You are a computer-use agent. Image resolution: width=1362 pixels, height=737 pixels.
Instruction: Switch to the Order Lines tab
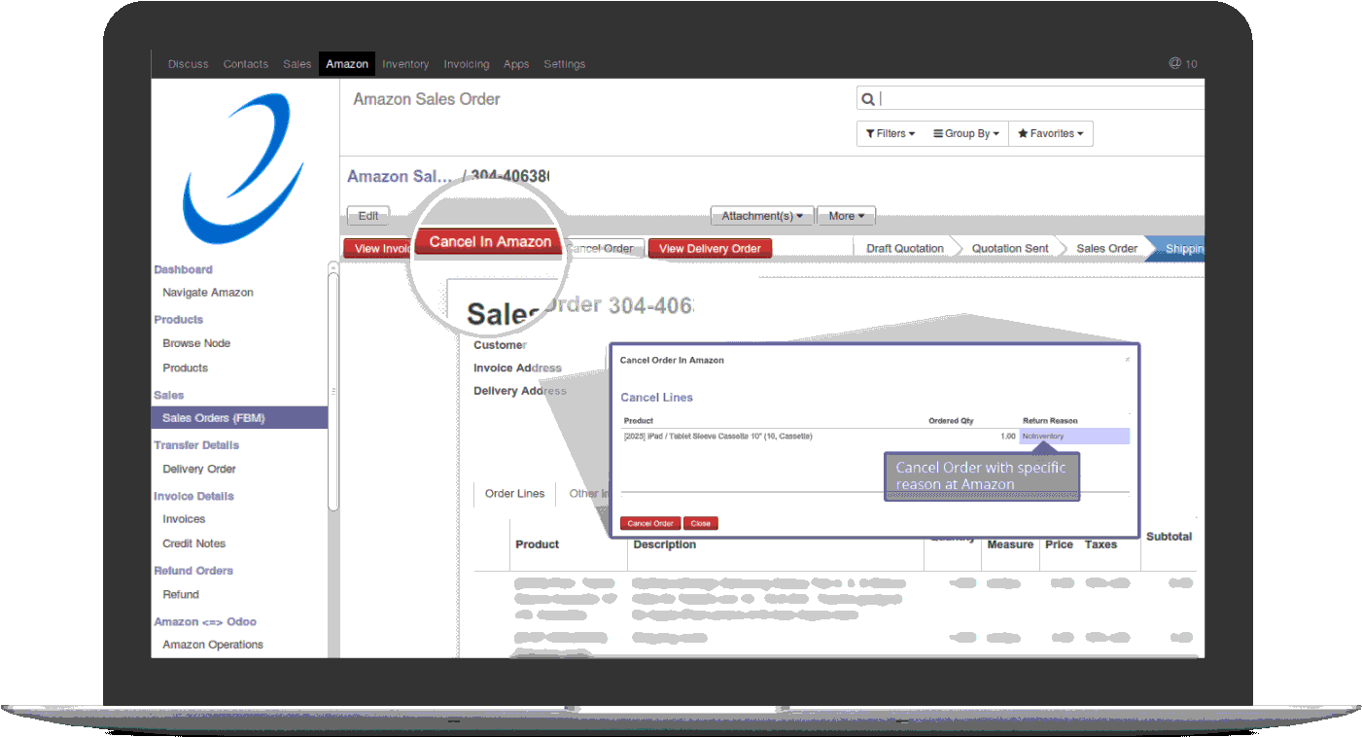514,493
